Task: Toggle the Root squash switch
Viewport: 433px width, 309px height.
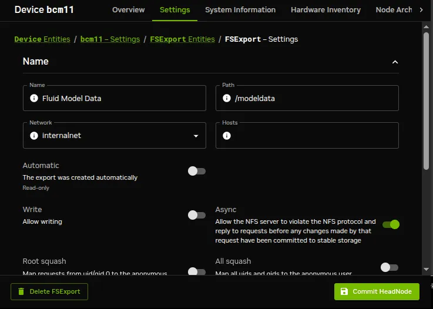Action: tap(197, 271)
